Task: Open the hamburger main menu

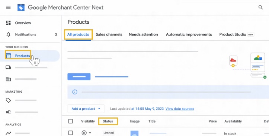Action: pyautogui.click(x=8, y=7)
